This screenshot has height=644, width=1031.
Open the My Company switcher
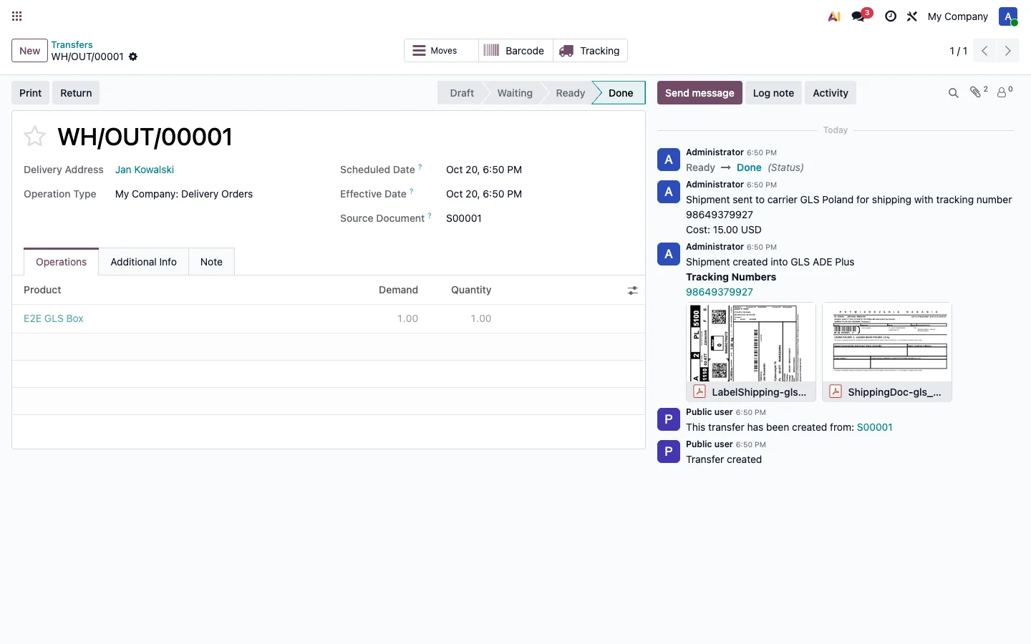(958, 16)
